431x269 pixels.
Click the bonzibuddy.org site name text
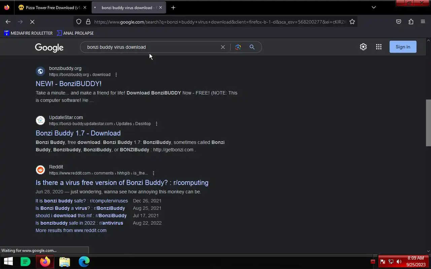pos(65,68)
